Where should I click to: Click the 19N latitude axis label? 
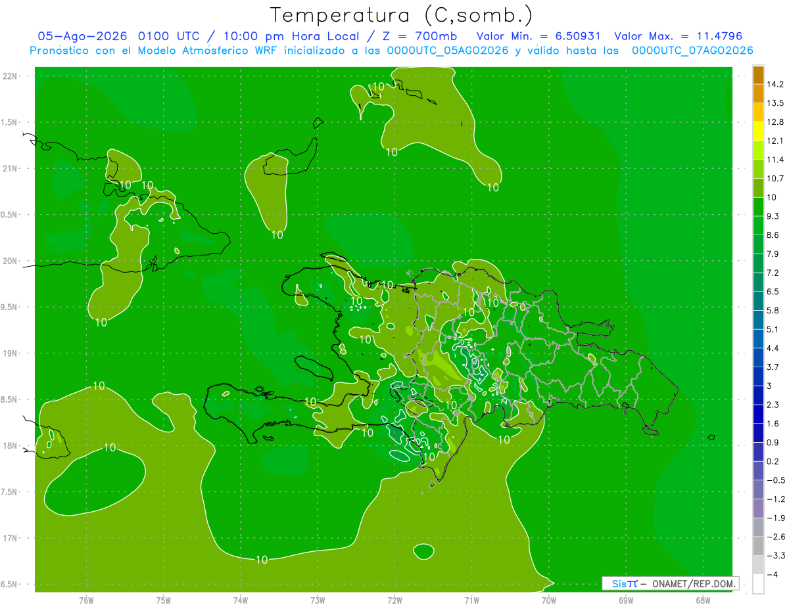pyautogui.click(x=10, y=353)
